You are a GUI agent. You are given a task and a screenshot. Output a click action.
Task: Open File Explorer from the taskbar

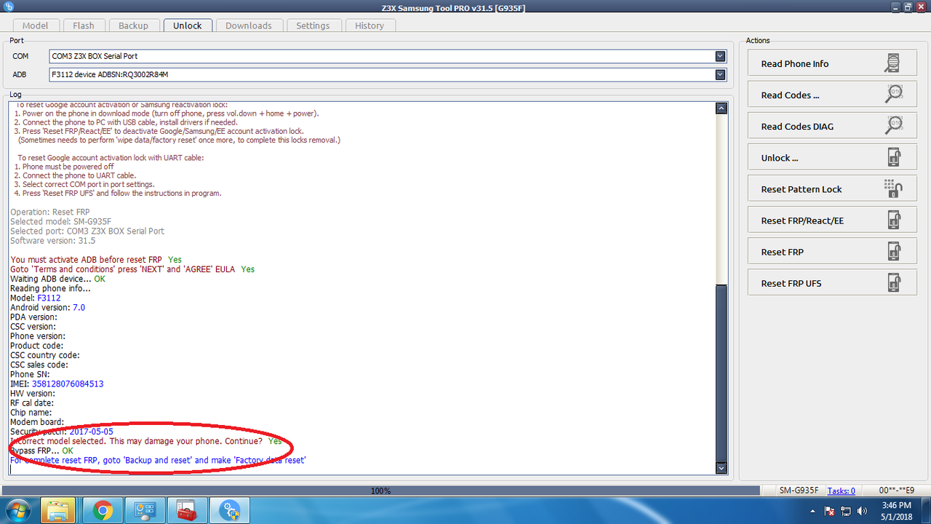[59, 510]
